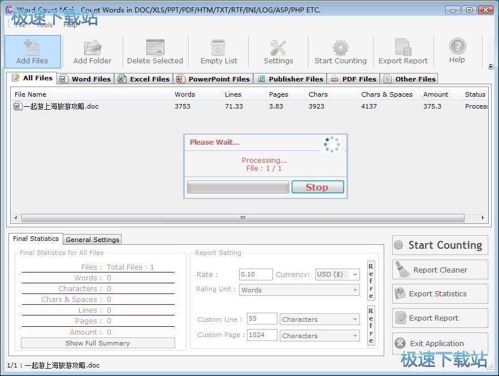The image size is (499, 376).
Task: Click the Start Counting gear toolbar icon
Action: 341,51
